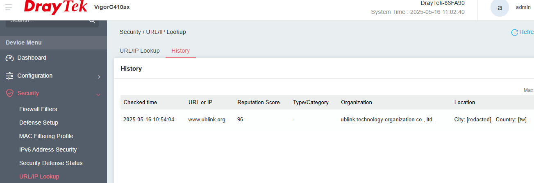Expand the Configuration menu chevron
The height and width of the screenshot is (183, 534).
99,77
